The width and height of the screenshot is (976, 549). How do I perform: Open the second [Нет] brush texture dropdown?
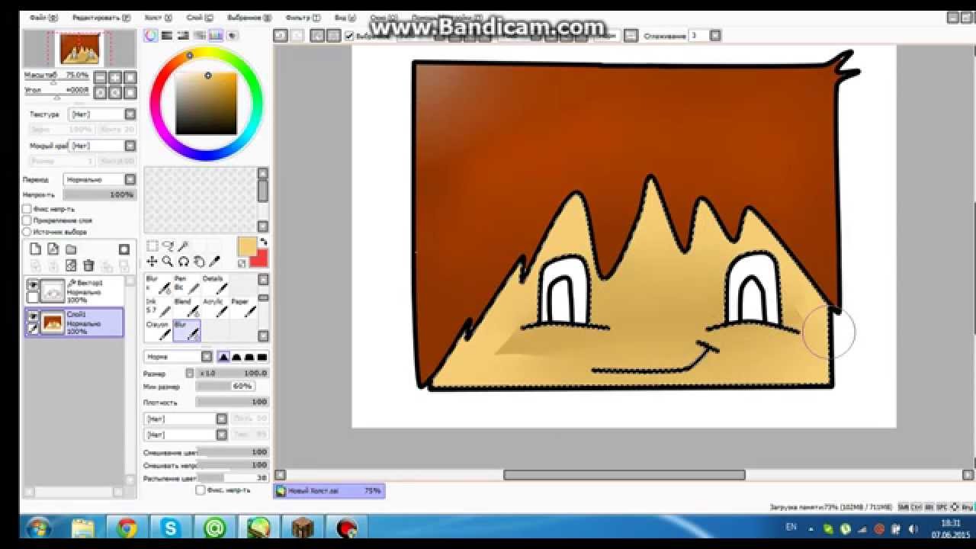pos(185,435)
